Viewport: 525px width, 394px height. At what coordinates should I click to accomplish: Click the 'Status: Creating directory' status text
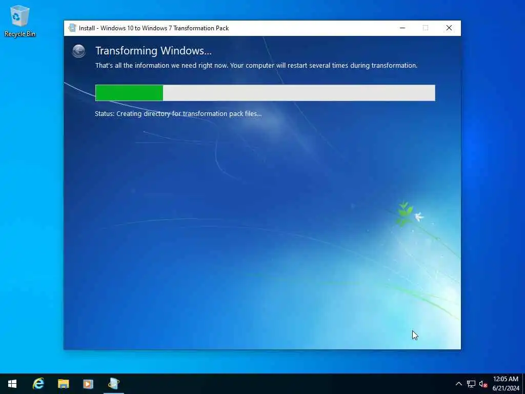[x=178, y=114]
